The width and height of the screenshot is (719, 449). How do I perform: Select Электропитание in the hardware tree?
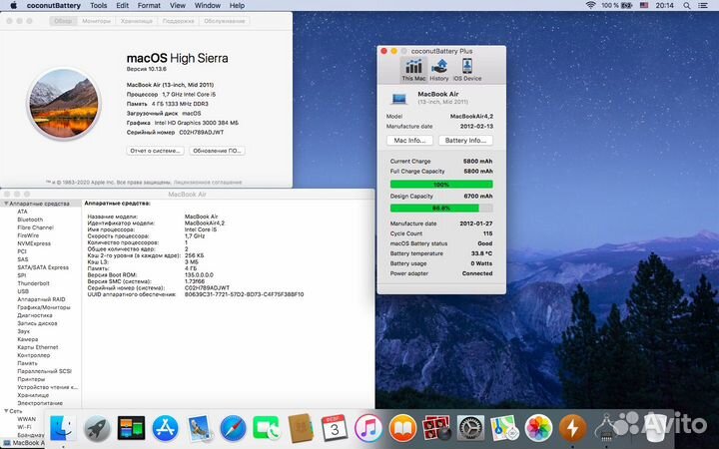coord(39,403)
